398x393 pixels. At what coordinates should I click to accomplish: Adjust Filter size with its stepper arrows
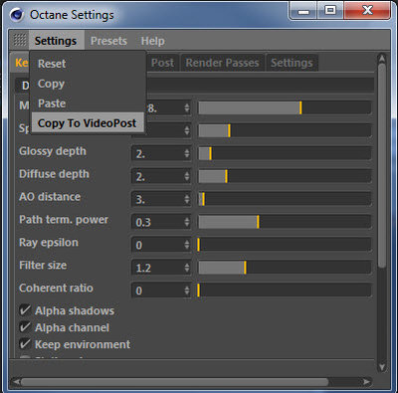coord(187,268)
